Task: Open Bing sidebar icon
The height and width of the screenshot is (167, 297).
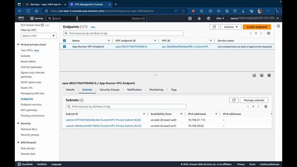Action: [x=277, y=11]
